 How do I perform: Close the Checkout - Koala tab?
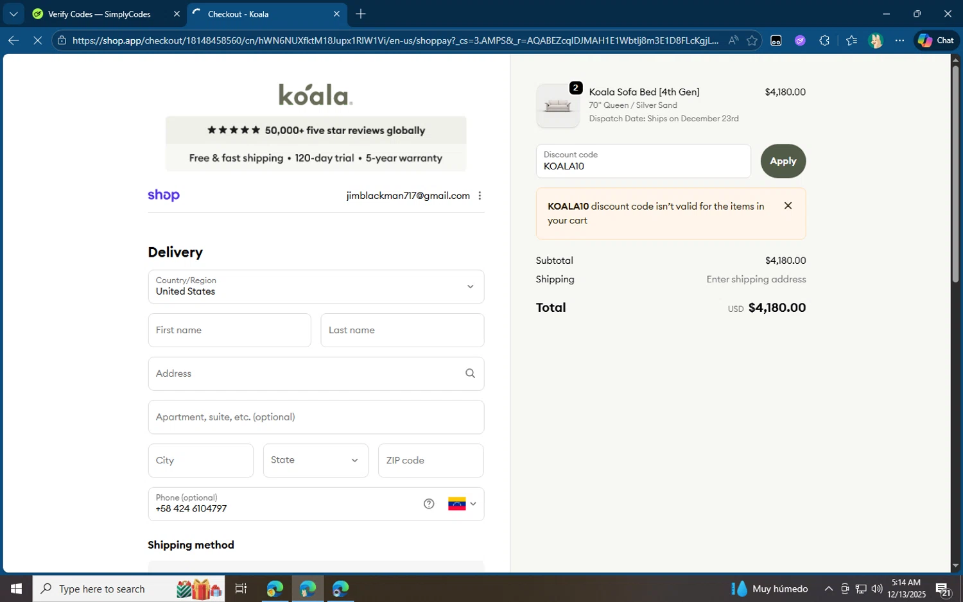pos(336,14)
